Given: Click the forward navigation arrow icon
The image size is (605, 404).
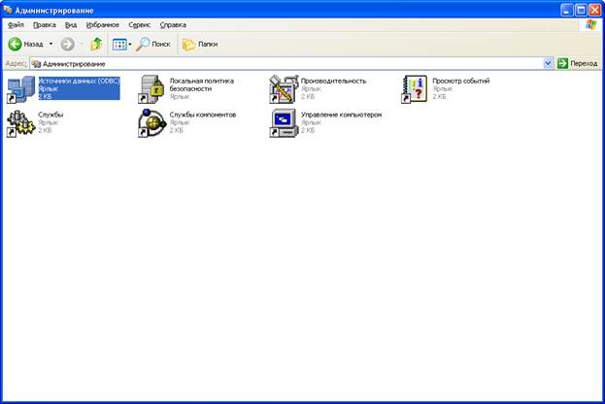Looking at the screenshot, I should pos(68,45).
